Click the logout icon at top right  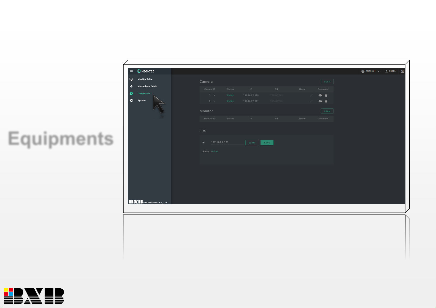pos(402,71)
